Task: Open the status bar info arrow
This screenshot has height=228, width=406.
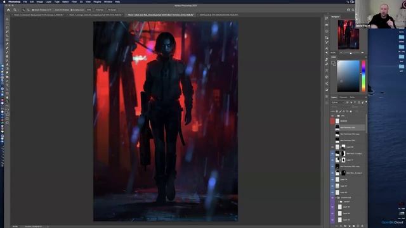Action: [x=48, y=227]
